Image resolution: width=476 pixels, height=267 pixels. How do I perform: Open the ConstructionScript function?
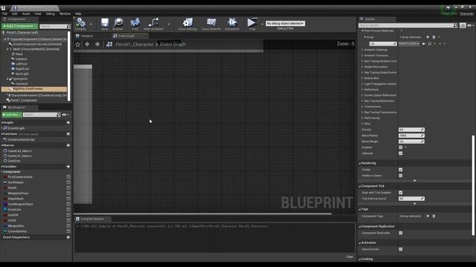[21, 139]
